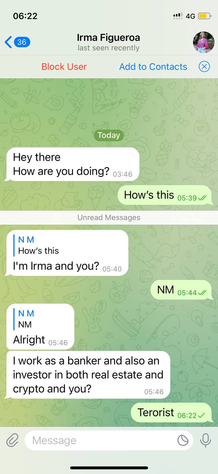Tap the "Hey there" message bubble

tap(72, 164)
